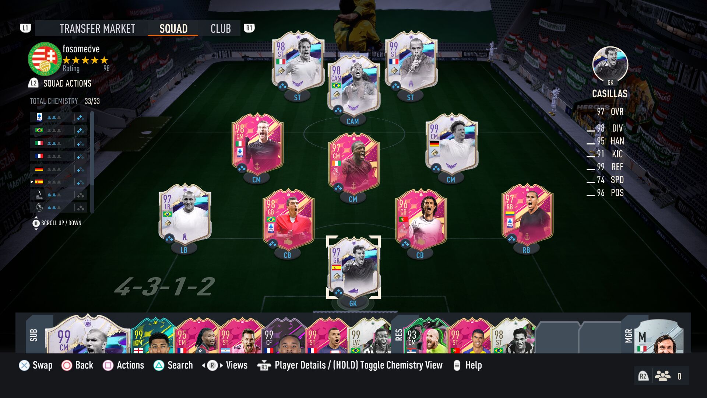The image size is (707, 398).
Task: Click the R2 friends group icon
Action: [x=663, y=376]
